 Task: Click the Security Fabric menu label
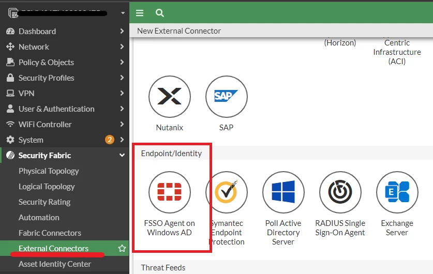[44, 155]
